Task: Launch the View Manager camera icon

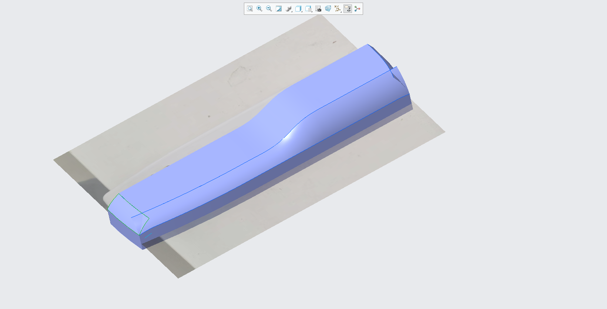Action: [x=318, y=9]
